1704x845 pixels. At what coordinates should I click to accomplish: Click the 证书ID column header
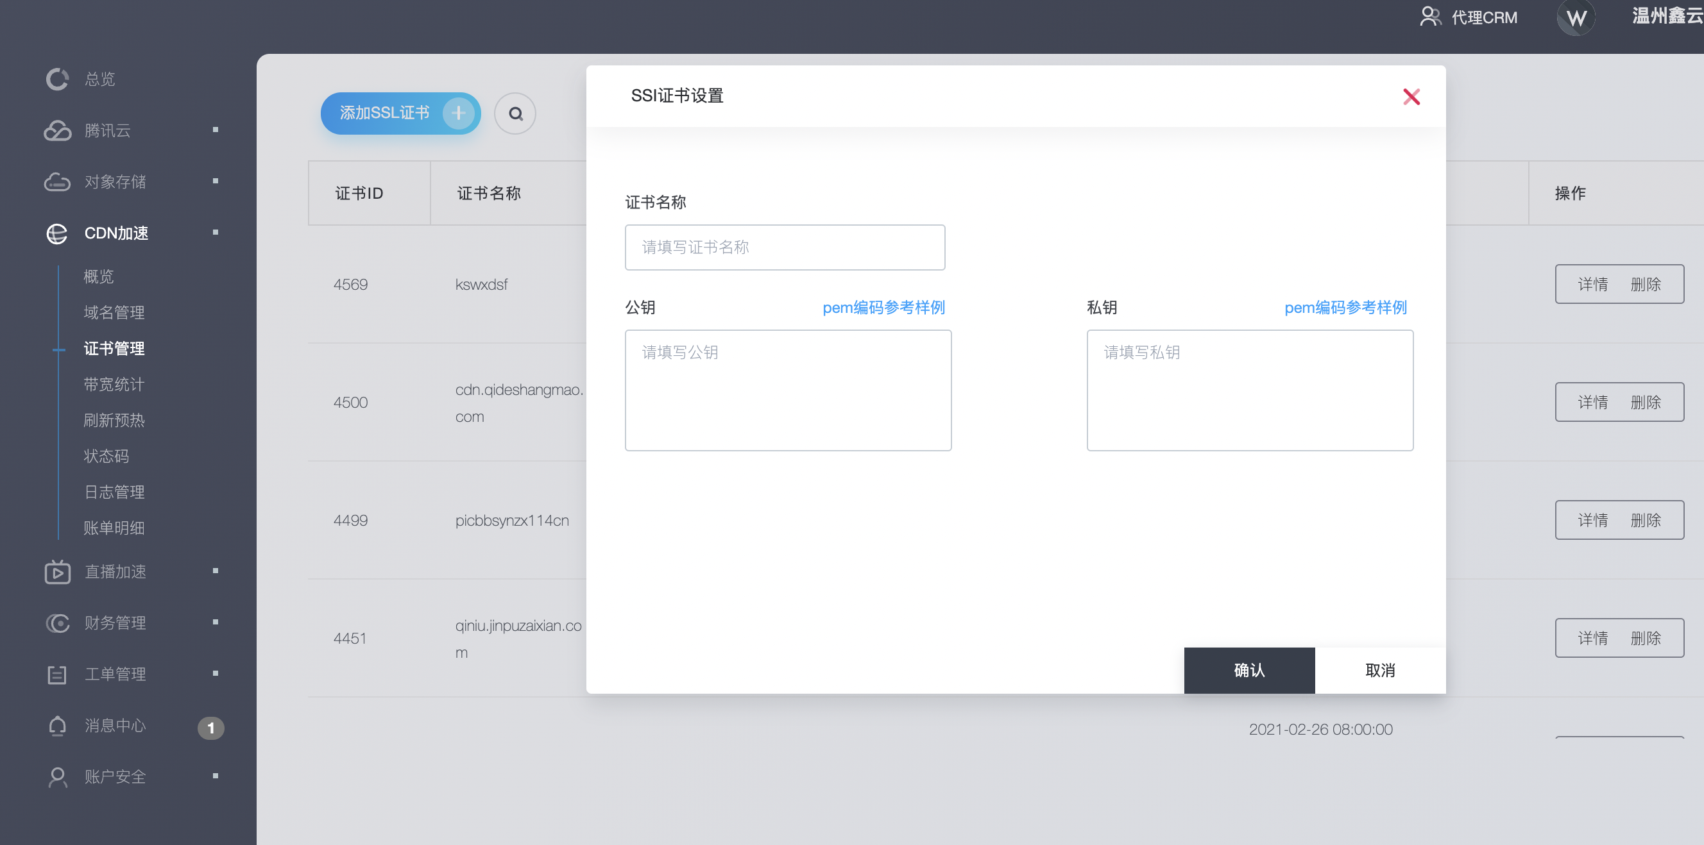(x=359, y=194)
